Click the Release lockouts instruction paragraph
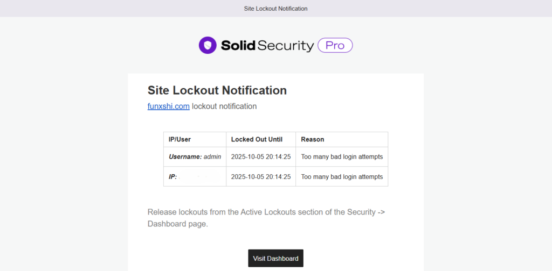This screenshot has width=552, height=271. point(266,212)
